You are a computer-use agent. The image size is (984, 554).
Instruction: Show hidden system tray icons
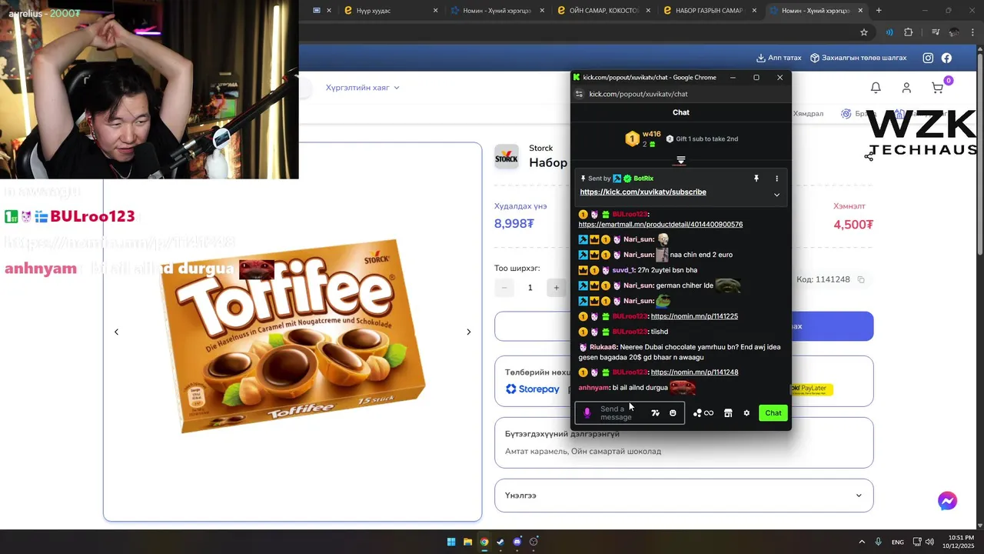pyautogui.click(x=861, y=542)
